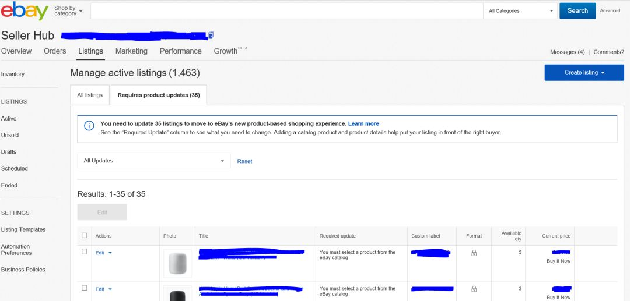Click the first row's Buy It Now text

[558, 261]
